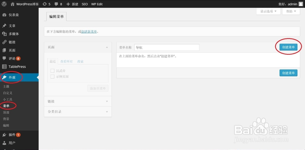
Task: Switch to the 查看所有 tab
Action: pyautogui.click(x=66, y=61)
